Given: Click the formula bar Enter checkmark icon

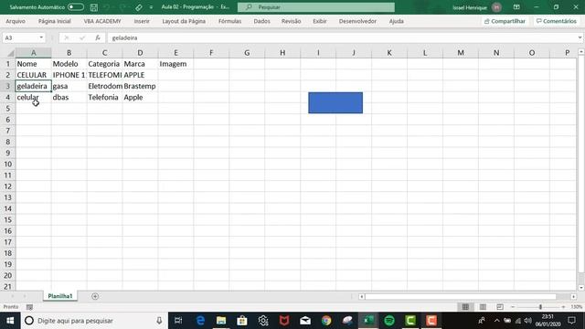Looking at the screenshot, I should click(82, 37).
